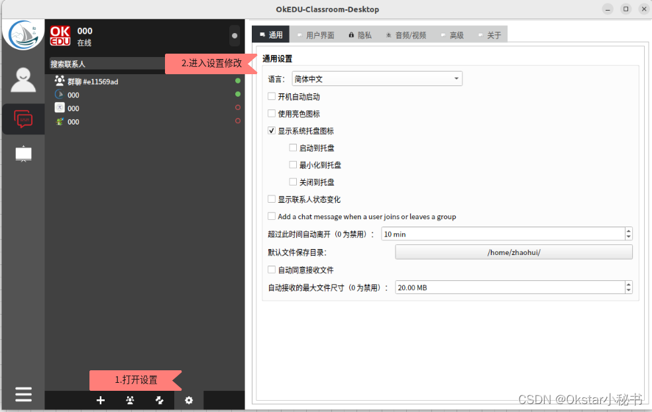The image size is (652, 412).
Task: Click avatar of third 000 contact
Action: (x=60, y=121)
